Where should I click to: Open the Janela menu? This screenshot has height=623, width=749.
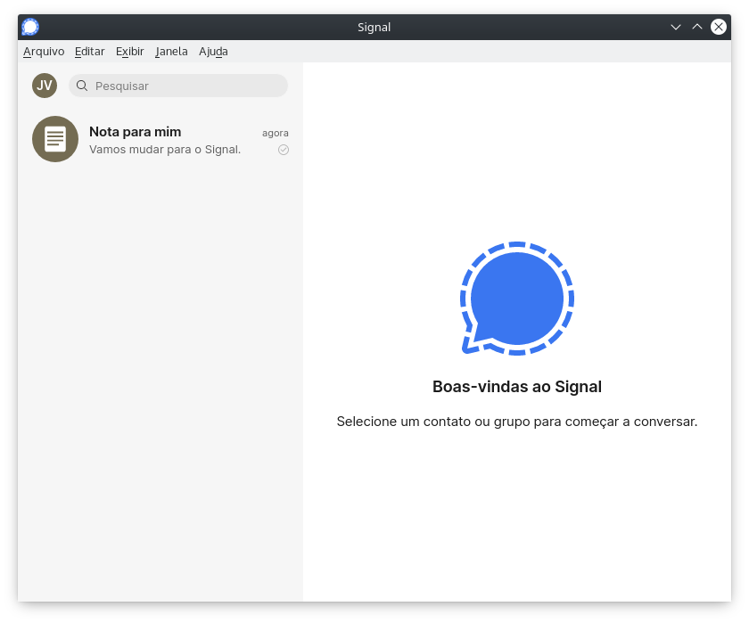click(171, 52)
